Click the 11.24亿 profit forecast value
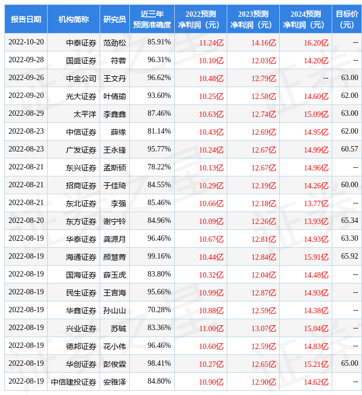This screenshot has width=362, height=395. pos(211,43)
